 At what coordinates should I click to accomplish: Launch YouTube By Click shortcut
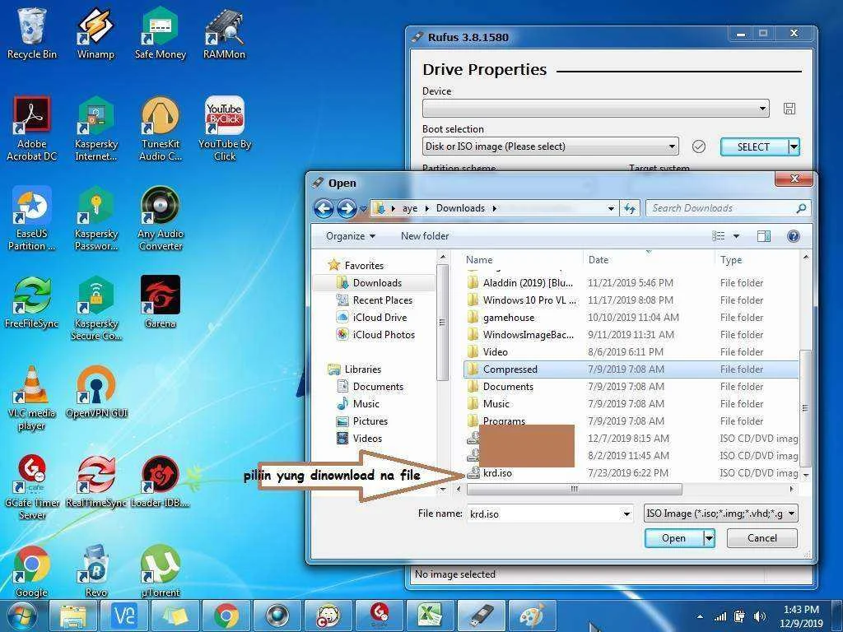[x=224, y=129]
